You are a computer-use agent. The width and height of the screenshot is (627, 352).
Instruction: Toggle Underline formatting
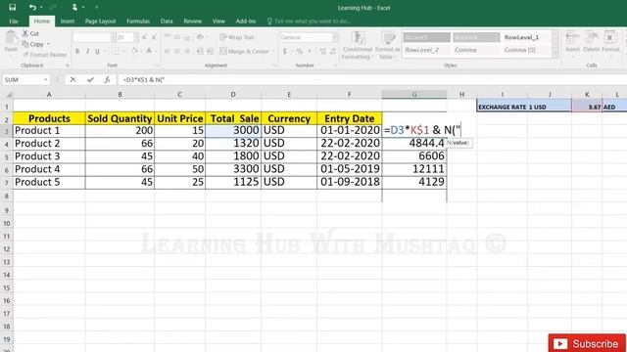[97, 51]
